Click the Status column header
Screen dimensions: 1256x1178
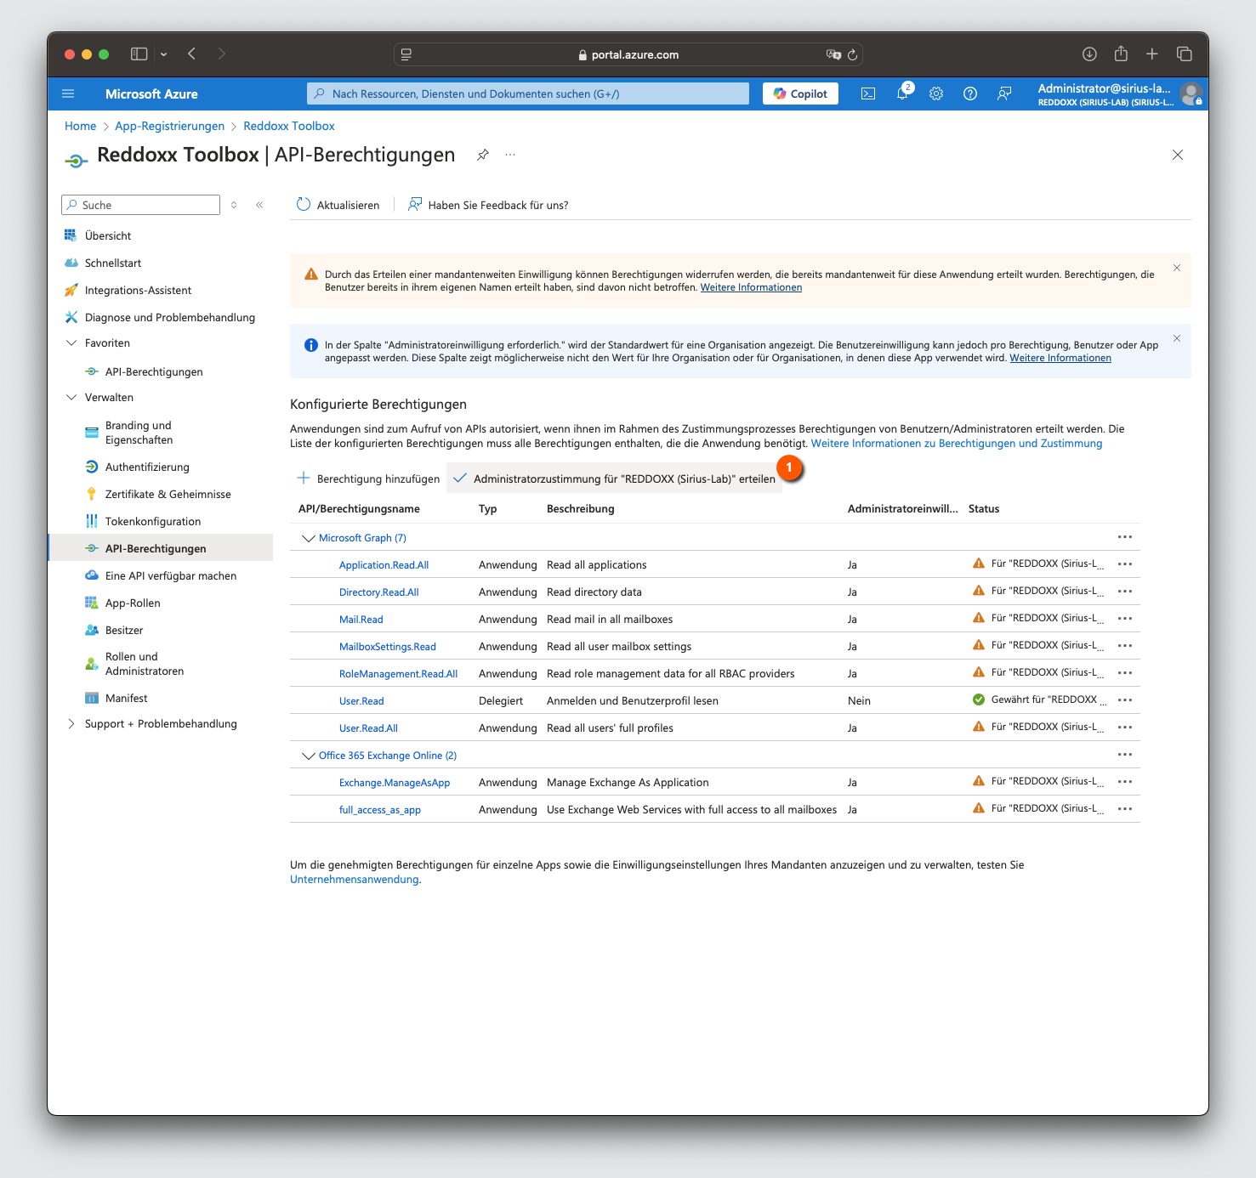(984, 509)
